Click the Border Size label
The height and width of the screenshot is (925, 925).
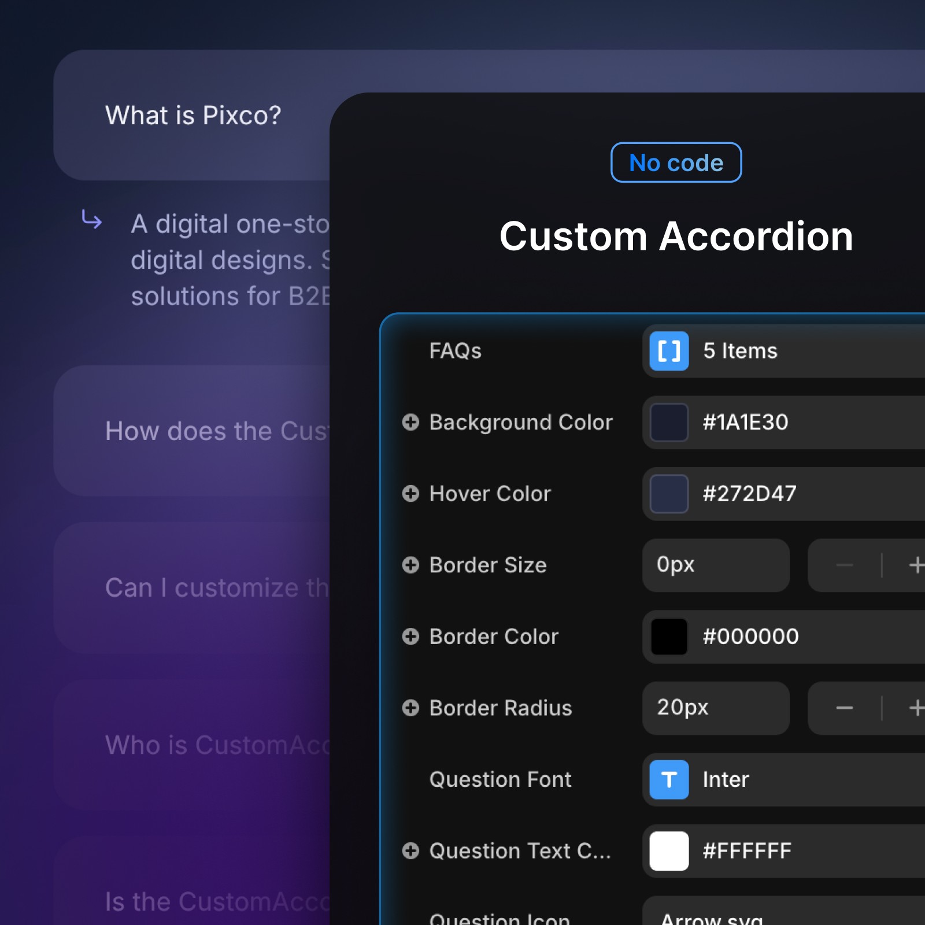pos(488,565)
